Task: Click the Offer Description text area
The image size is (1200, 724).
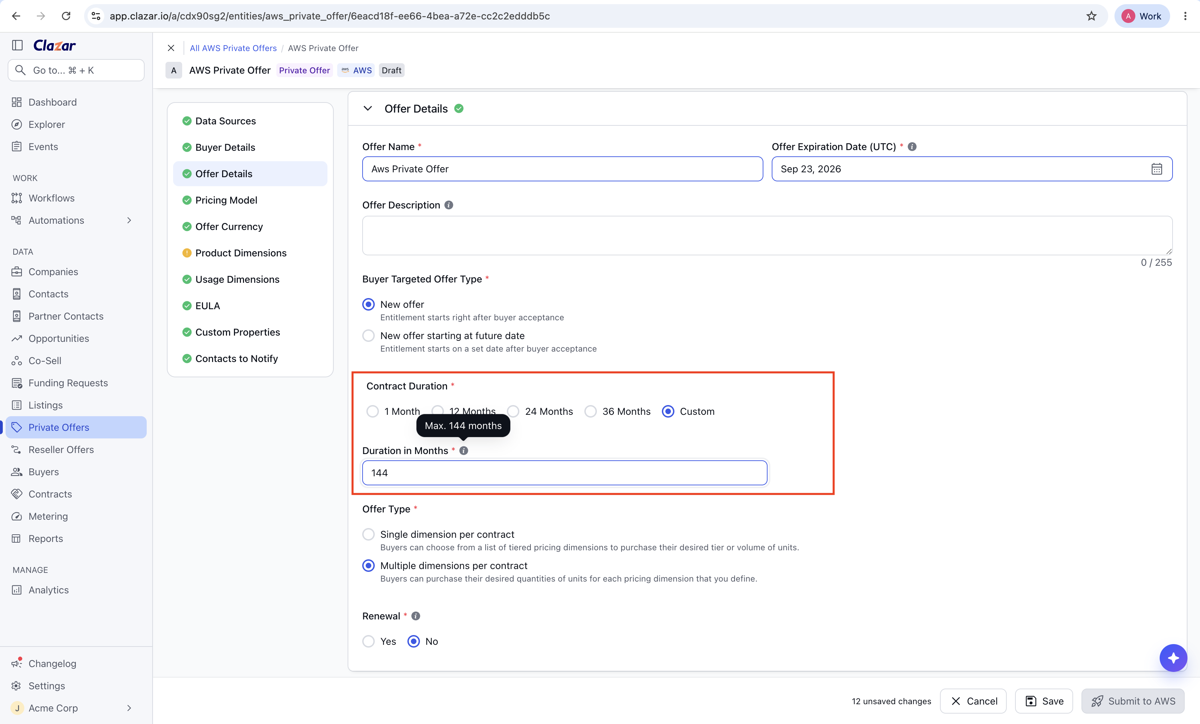Action: click(767, 236)
